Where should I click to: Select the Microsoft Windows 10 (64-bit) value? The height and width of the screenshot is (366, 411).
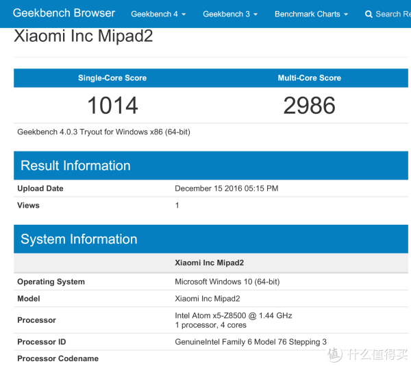[227, 282]
